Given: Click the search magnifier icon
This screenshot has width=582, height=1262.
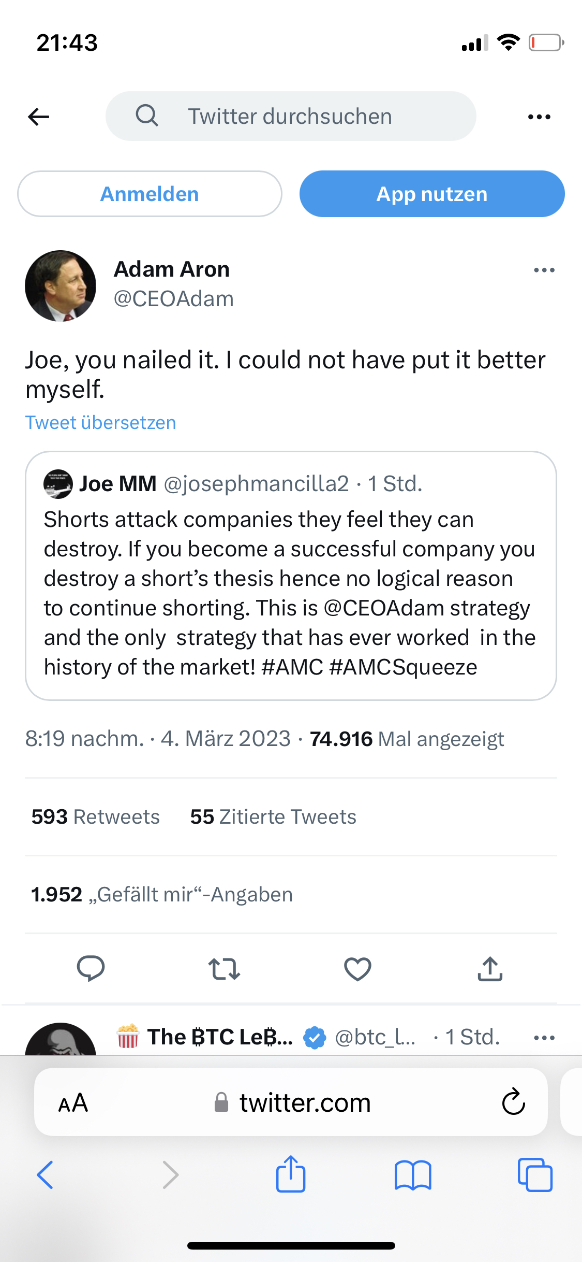Looking at the screenshot, I should click(147, 115).
